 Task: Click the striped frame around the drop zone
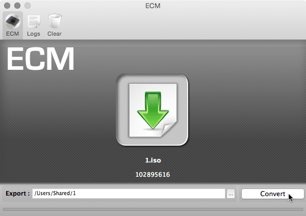152,110
